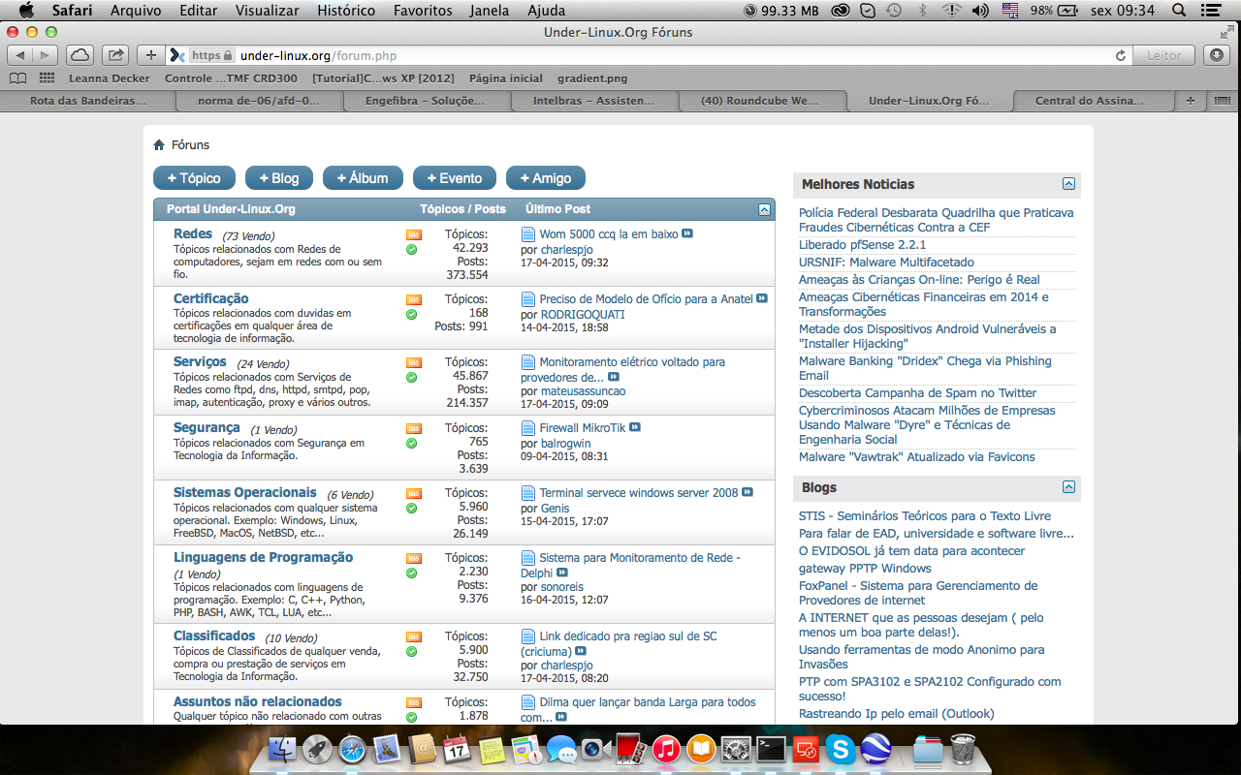This screenshot has height=775, width=1241.
Task: Switch to the 'Rota das Bandeiras' tab
Action: coord(88,101)
